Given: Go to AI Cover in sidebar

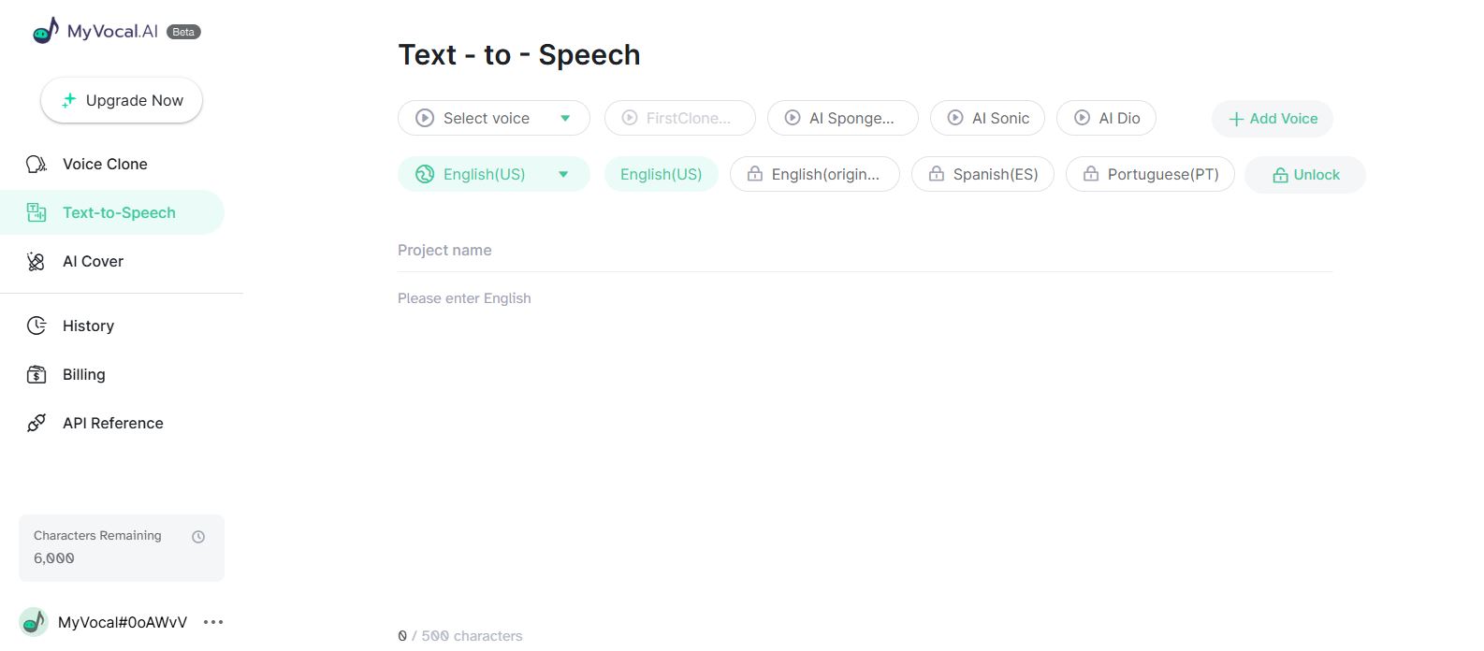Looking at the screenshot, I should pos(93,261).
